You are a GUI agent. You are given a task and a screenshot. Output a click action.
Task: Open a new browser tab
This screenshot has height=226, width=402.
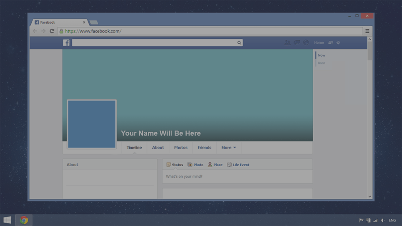pyautogui.click(x=94, y=22)
